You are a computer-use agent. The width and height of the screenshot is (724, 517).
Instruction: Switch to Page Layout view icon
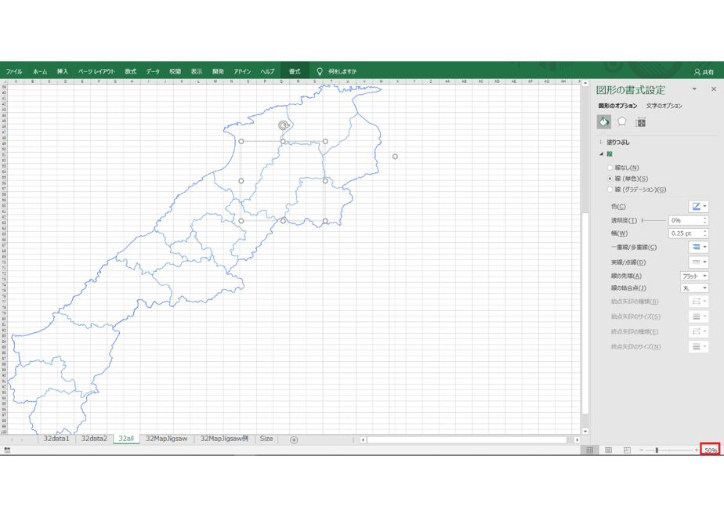pos(609,450)
